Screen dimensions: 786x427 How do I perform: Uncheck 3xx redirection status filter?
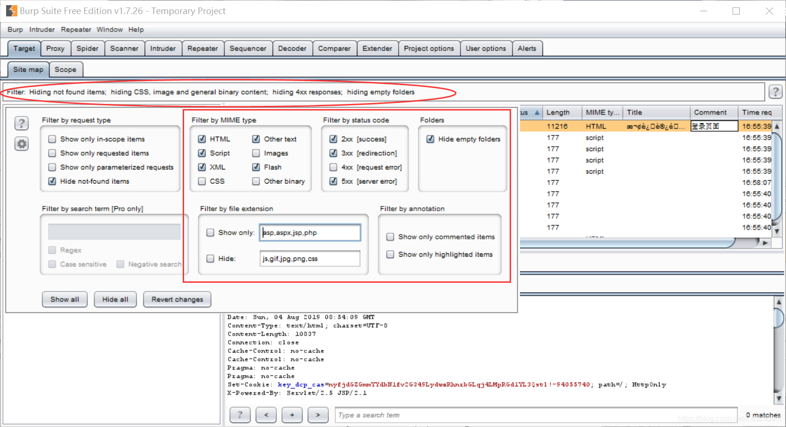click(334, 153)
